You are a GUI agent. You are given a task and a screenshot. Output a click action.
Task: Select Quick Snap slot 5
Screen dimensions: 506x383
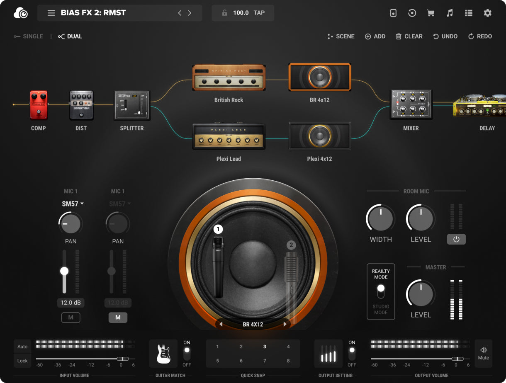pyautogui.click(x=217, y=361)
